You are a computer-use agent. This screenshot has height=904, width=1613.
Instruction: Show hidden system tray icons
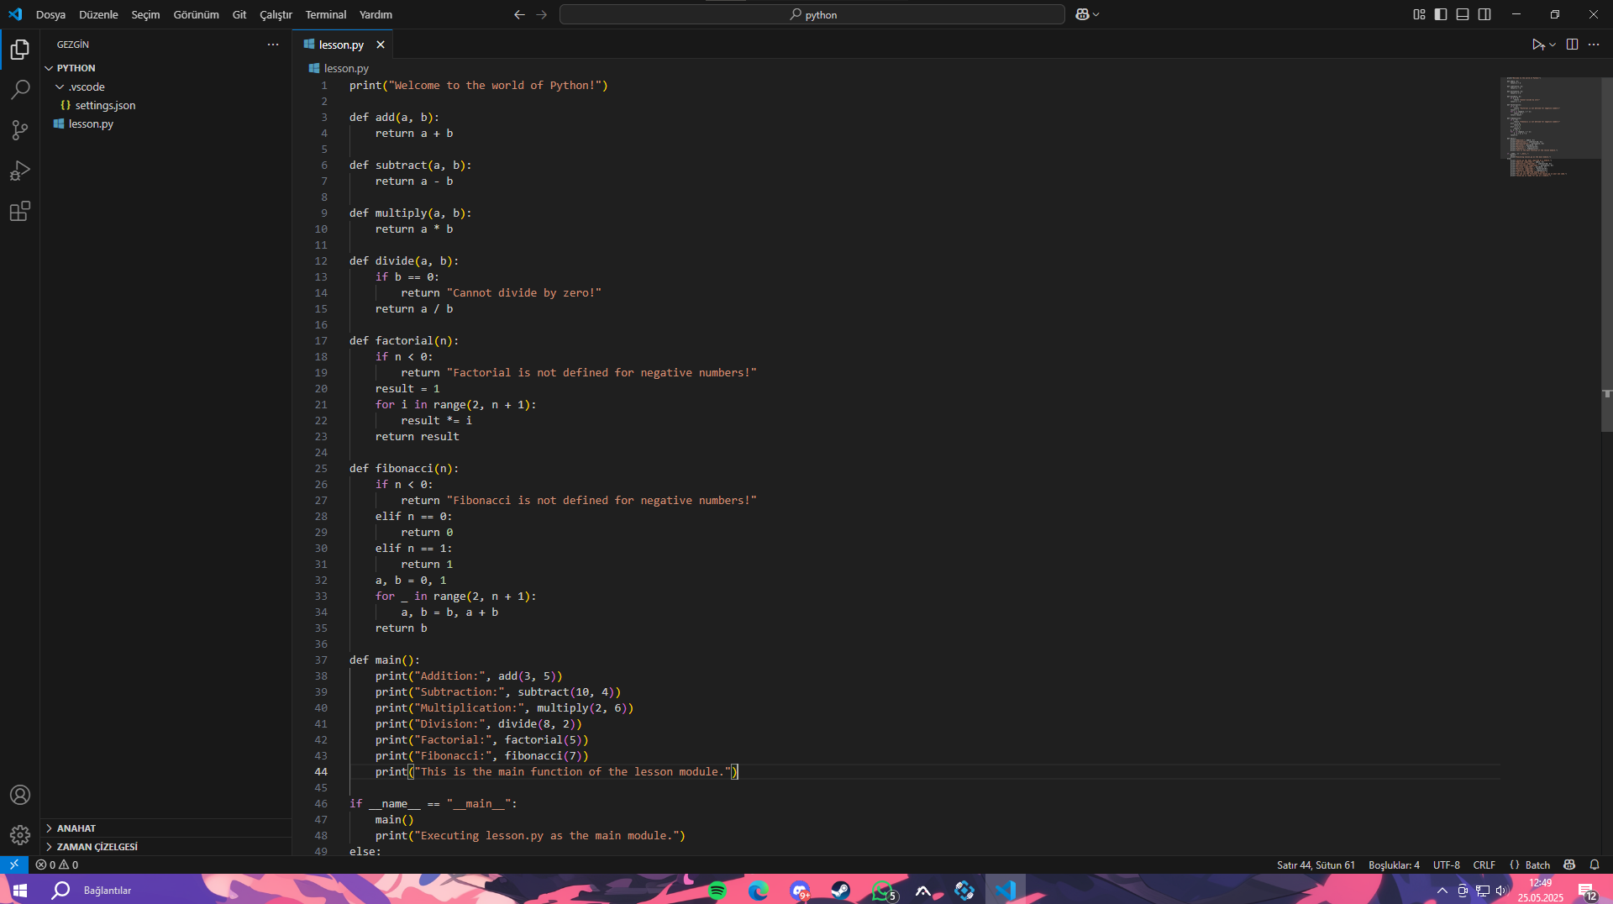tap(1442, 891)
